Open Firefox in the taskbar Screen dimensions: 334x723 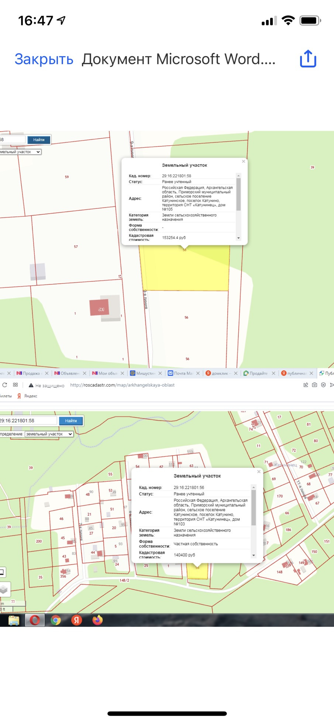click(97, 620)
